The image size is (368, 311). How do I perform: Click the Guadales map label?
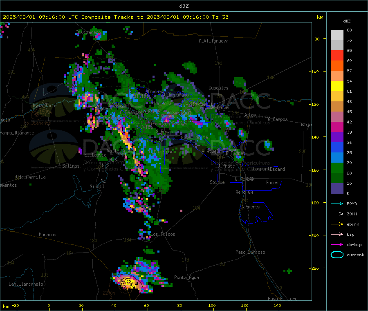tap(218, 88)
